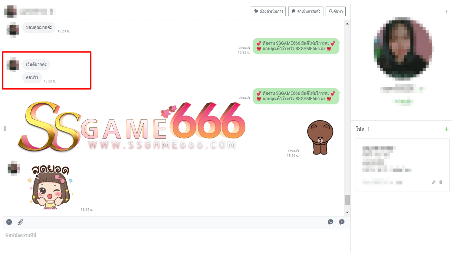Click the 'ขอบคุณมากค่ะ' message bubble
Image resolution: width=453 pixels, height=253 pixels.
39,28
